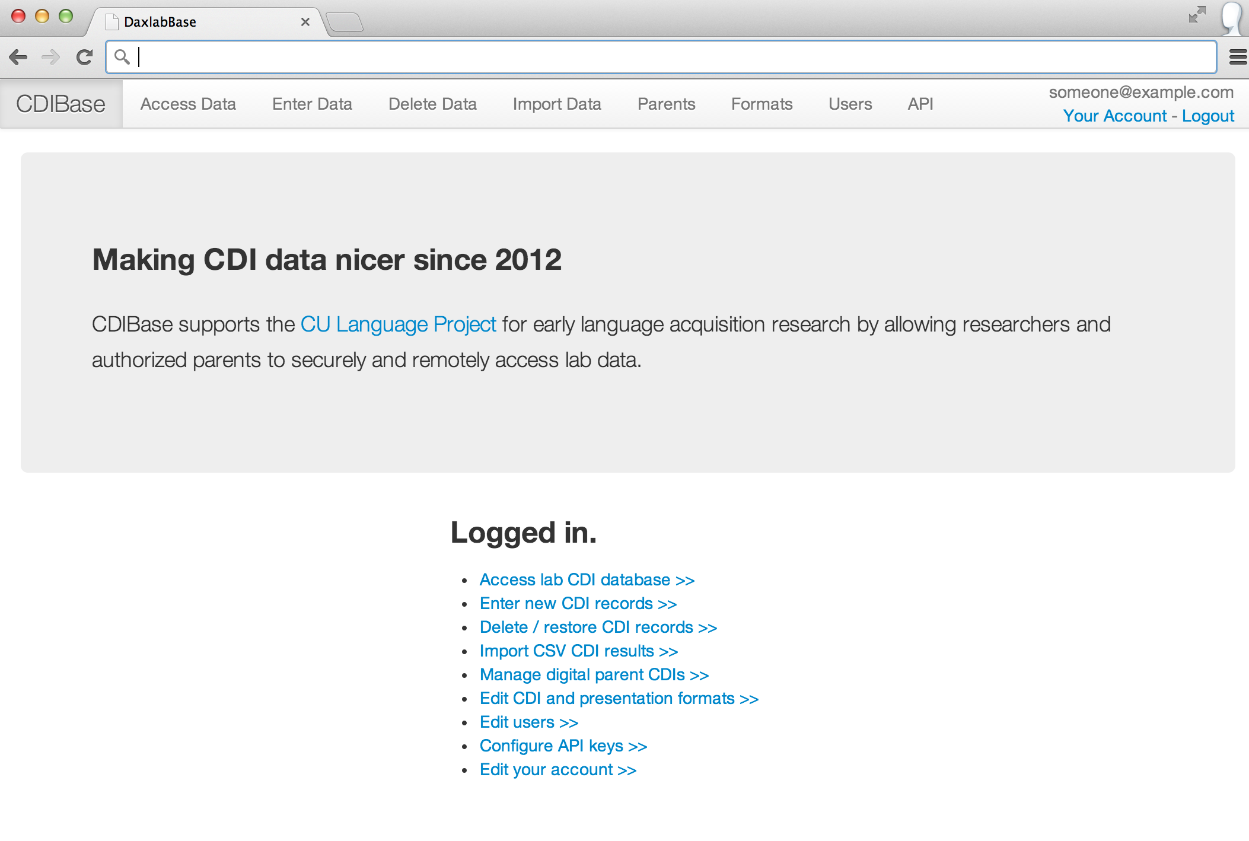Open the Enter Data nav item

(312, 104)
